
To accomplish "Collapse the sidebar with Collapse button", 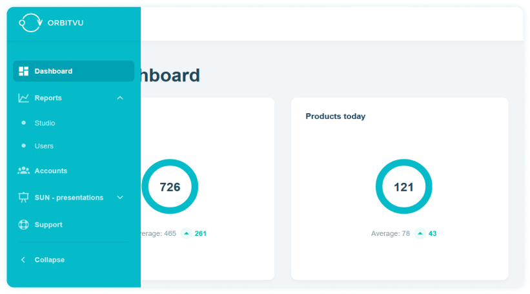I will pos(49,260).
